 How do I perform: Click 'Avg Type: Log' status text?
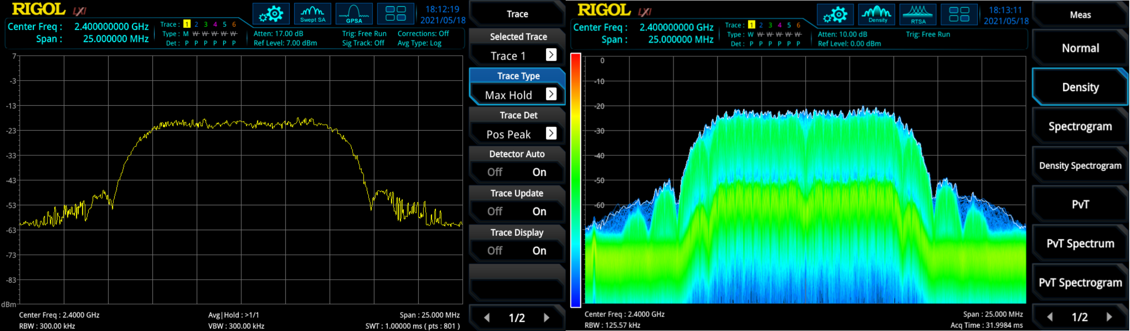click(419, 43)
